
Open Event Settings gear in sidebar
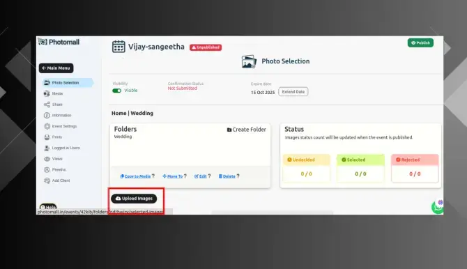point(47,126)
